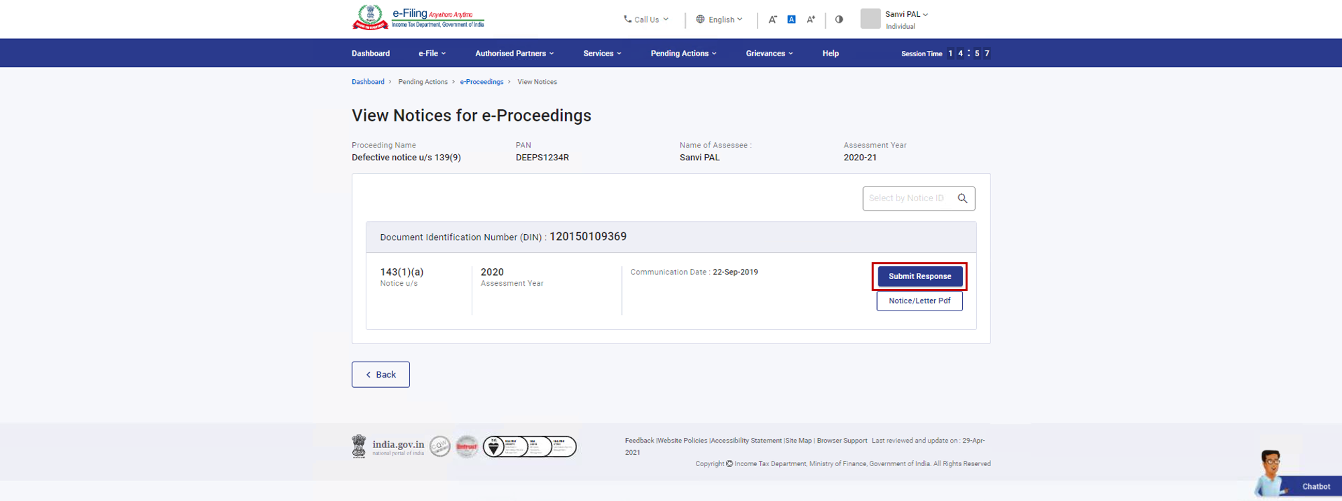Open the Services menu
This screenshot has height=501, width=1342.
coord(603,54)
